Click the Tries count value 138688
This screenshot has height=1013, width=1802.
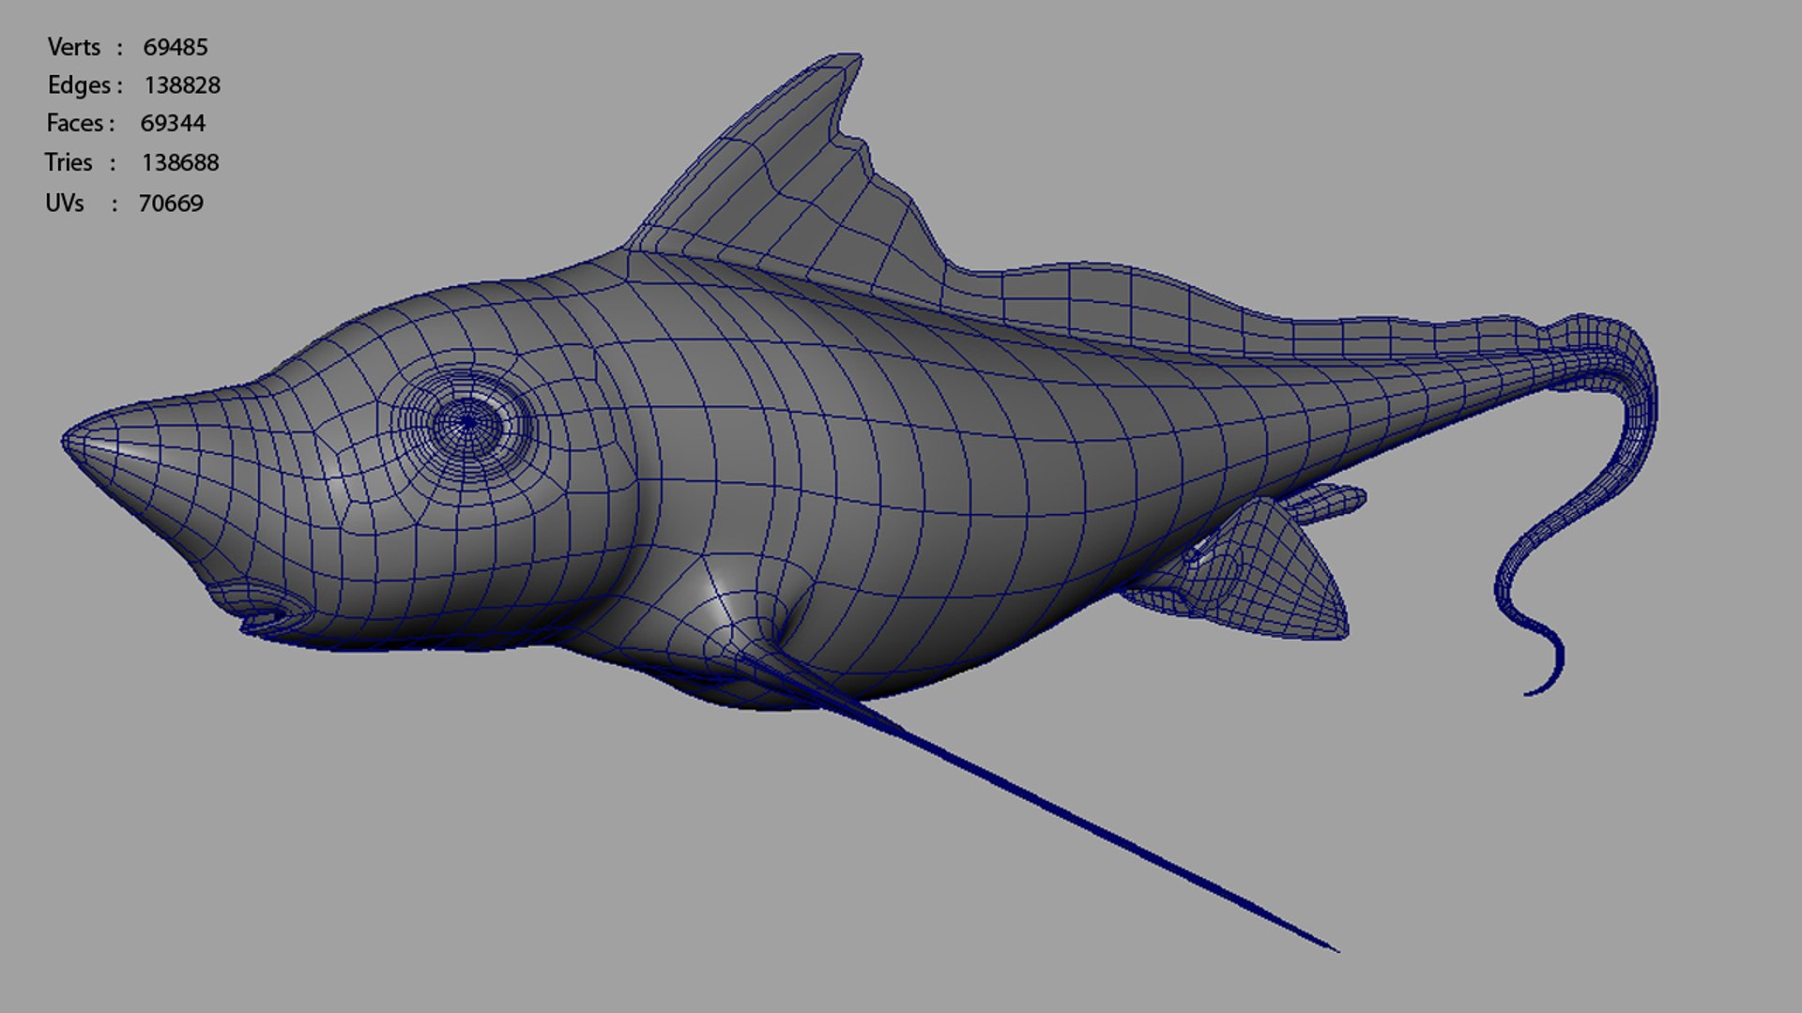pos(180,163)
